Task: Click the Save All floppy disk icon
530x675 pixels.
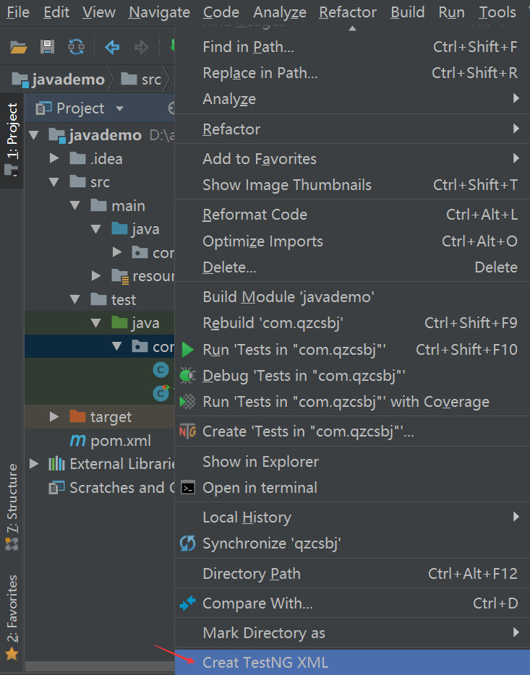Action: coord(47,46)
